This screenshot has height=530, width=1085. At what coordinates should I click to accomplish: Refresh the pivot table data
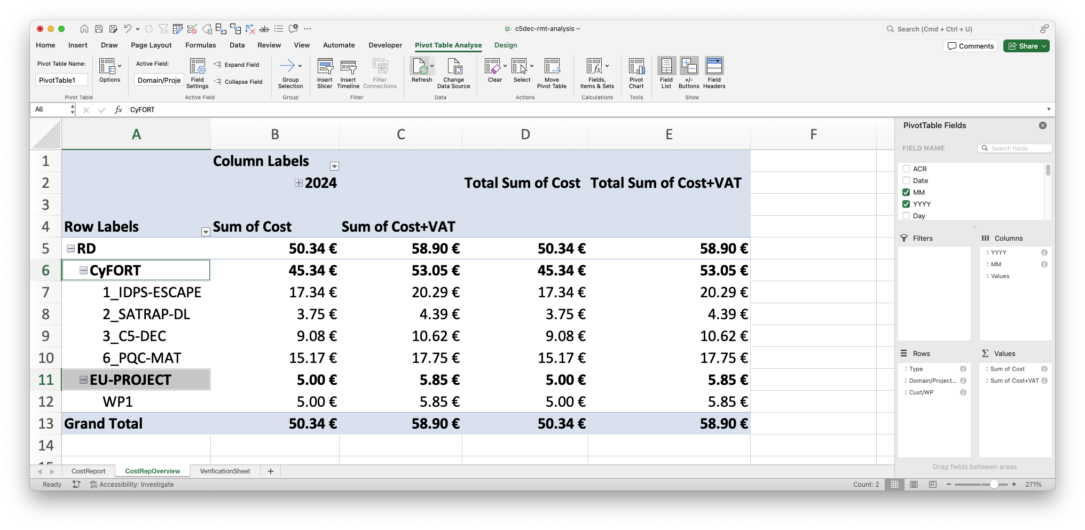pos(421,73)
